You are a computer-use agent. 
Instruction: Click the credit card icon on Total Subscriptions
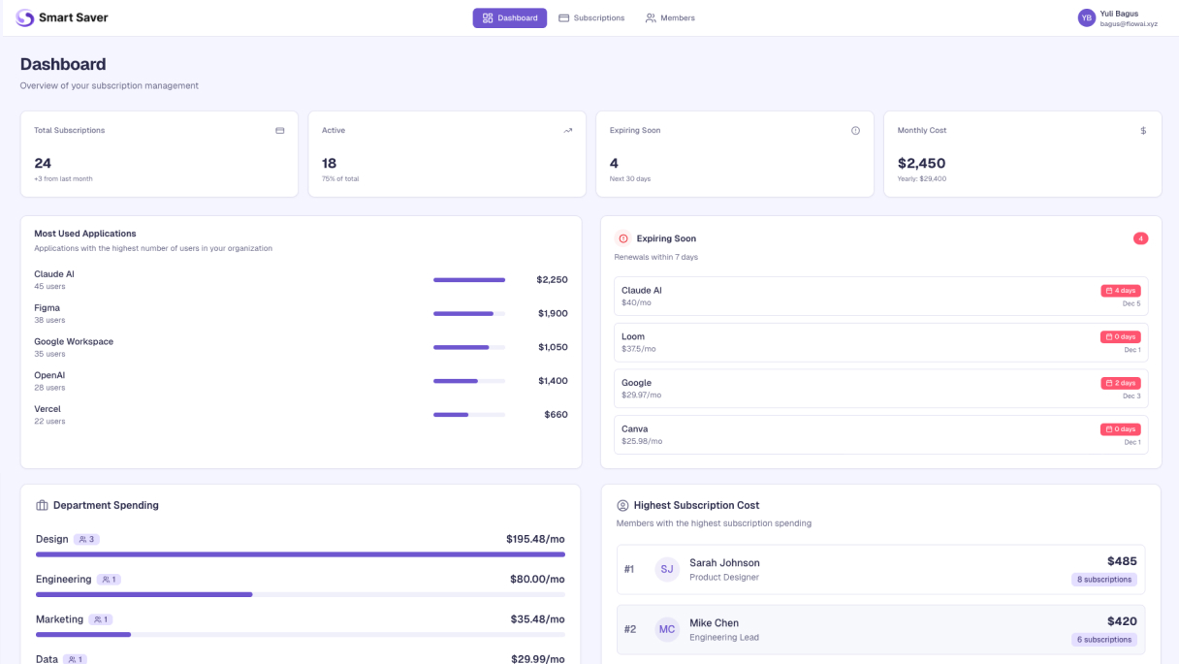click(x=280, y=130)
